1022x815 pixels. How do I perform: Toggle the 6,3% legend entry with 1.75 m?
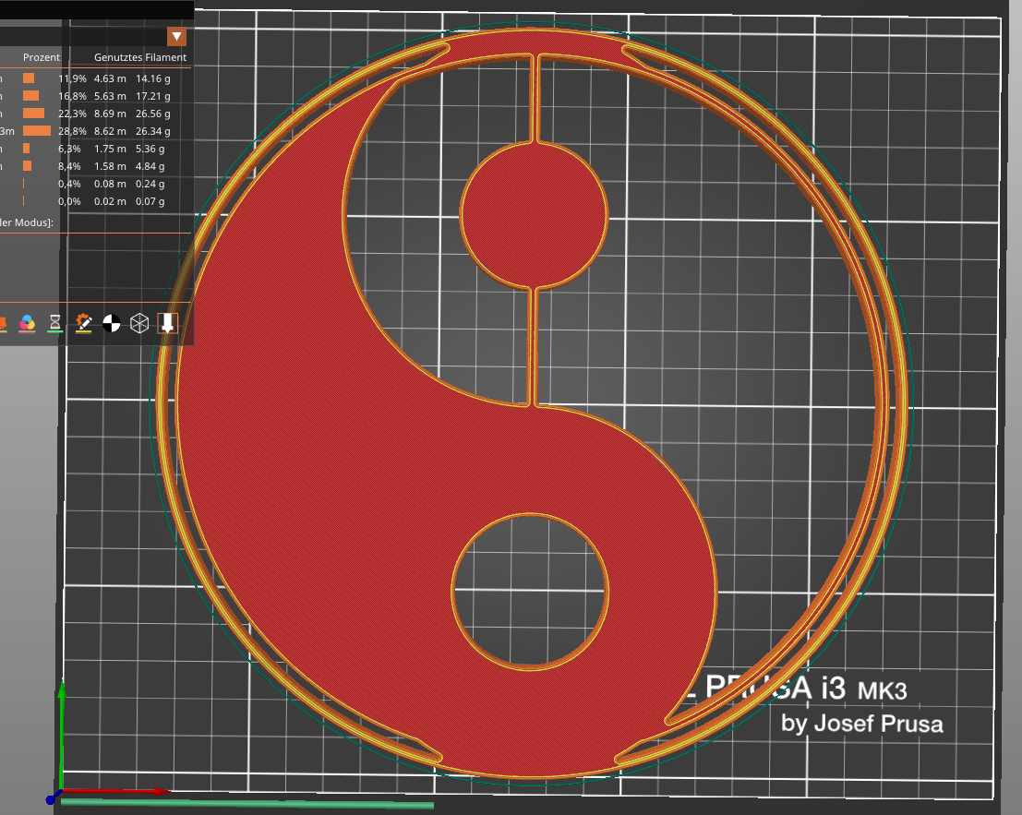pyautogui.click(x=95, y=149)
